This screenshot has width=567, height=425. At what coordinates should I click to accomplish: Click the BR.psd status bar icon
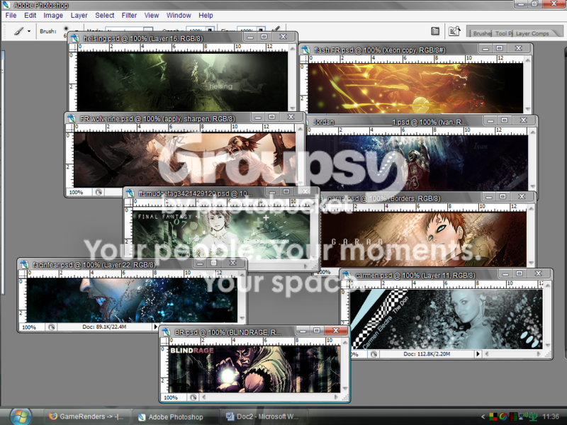point(193,397)
